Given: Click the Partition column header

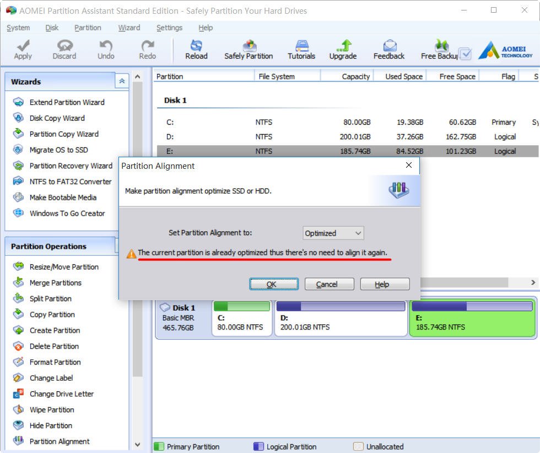Looking at the screenshot, I should click(204, 77).
